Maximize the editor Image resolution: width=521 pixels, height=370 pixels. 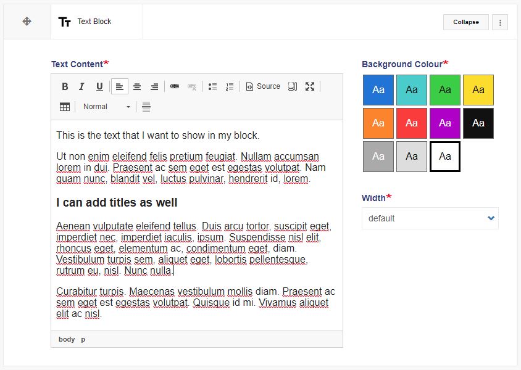pyautogui.click(x=310, y=86)
